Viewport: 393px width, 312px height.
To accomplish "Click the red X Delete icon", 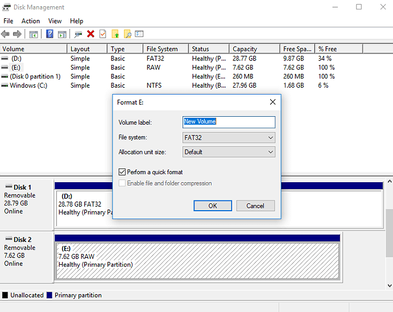I will coord(90,34).
